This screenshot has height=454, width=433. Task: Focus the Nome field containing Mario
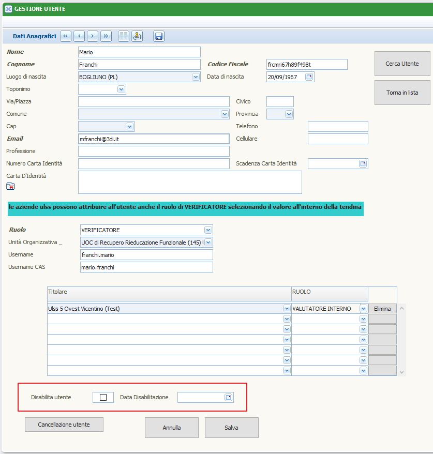[x=139, y=52]
